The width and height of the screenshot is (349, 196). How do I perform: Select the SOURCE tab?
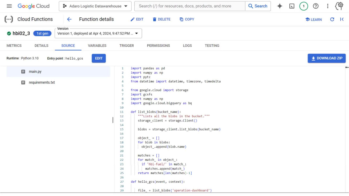click(x=68, y=46)
